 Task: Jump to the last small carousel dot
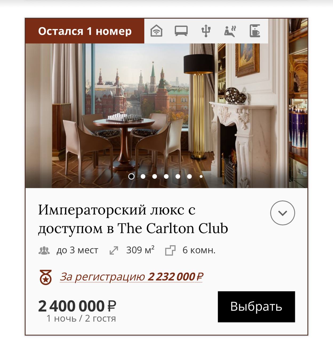(201, 176)
